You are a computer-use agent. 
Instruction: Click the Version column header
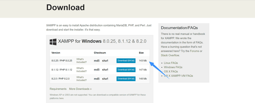[x=56, y=53]
